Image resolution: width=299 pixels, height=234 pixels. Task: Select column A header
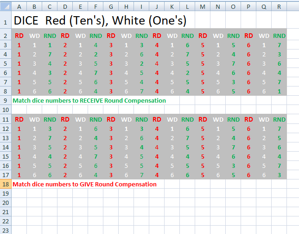pyautogui.click(x=19, y=7)
